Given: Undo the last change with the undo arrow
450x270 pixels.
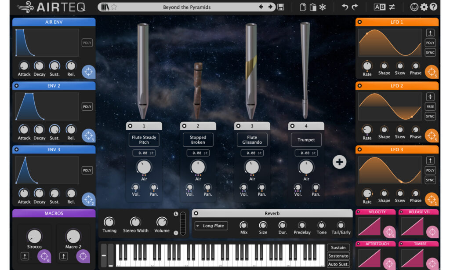Looking at the screenshot, I should click(345, 7).
